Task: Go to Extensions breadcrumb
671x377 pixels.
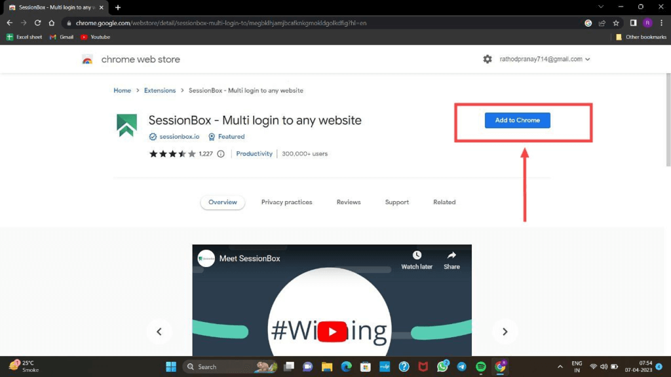Action: [x=160, y=90]
